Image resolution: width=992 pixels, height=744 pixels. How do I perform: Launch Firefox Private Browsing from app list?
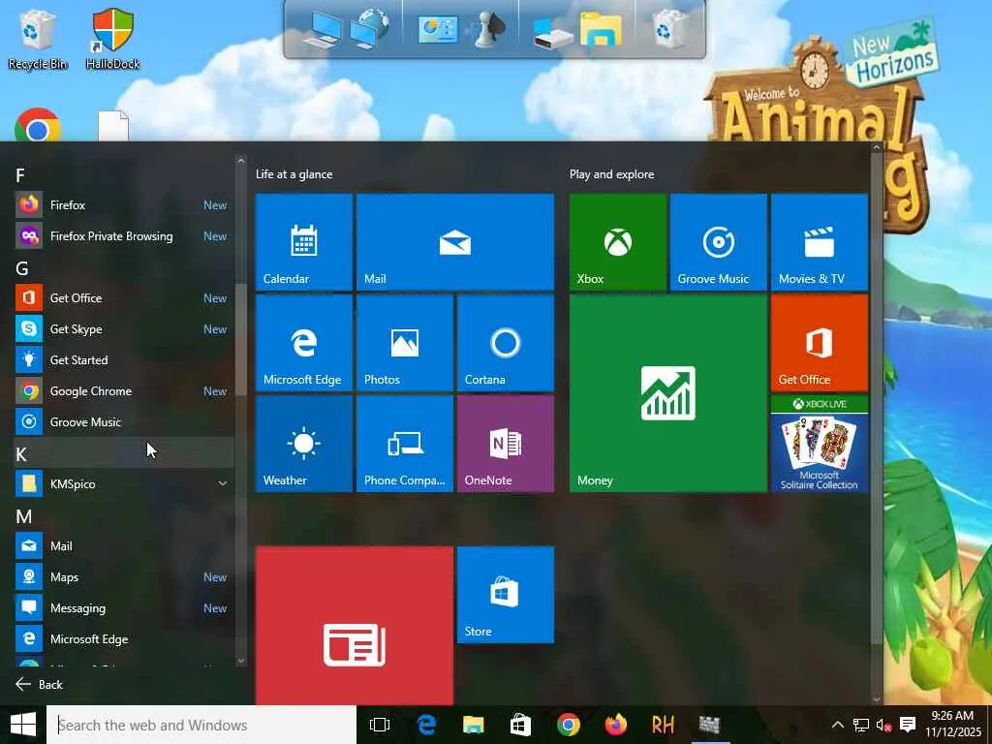(123, 236)
